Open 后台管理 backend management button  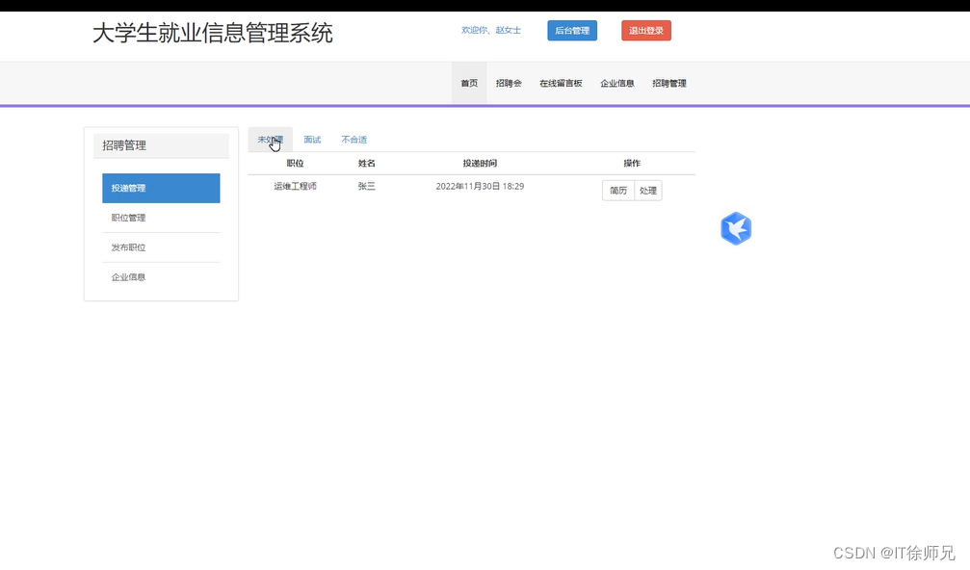572,30
